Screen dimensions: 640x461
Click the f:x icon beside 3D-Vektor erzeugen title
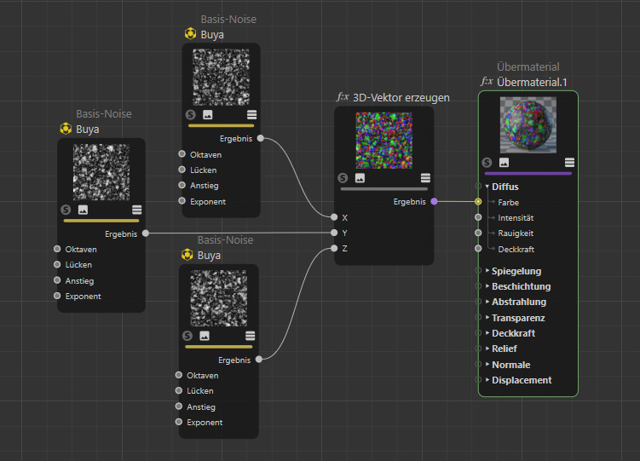[x=343, y=97]
